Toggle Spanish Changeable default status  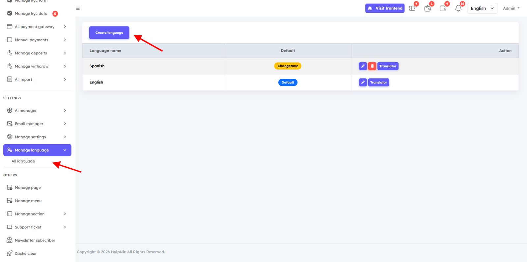click(288, 66)
